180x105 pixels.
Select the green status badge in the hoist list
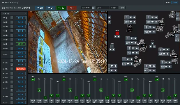tap(21, 44)
